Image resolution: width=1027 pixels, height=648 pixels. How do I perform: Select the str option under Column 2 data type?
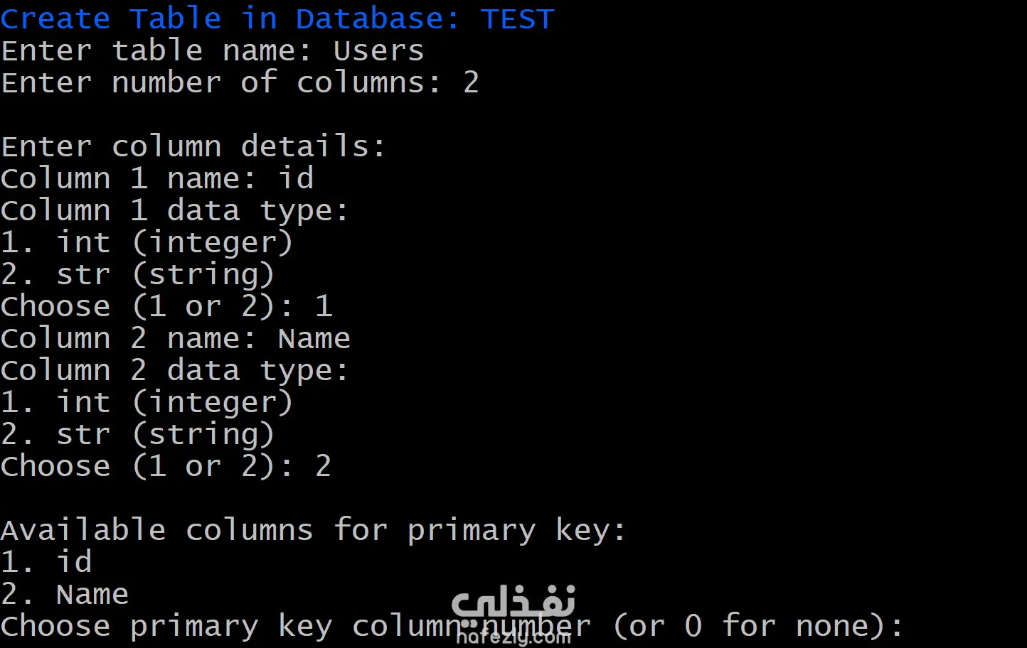(137, 435)
